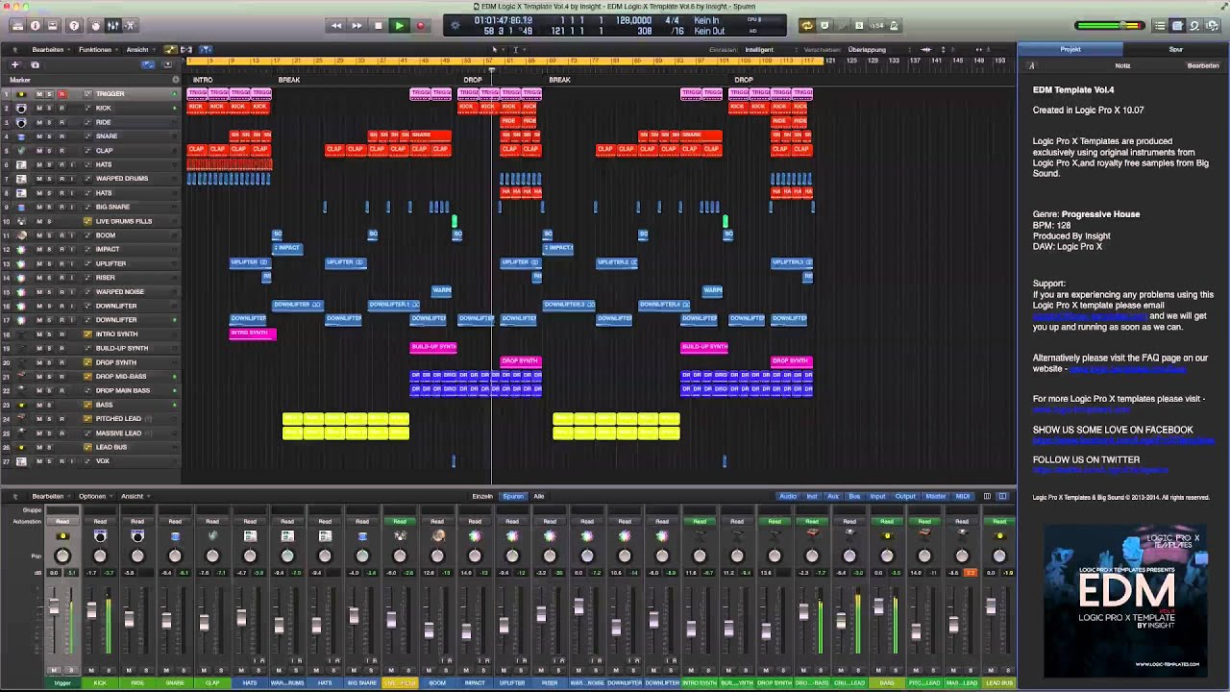This screenshot has height=692, width=1230.
Task: Switch to the Spur tab in notes panel
Action: (x=1176, y=49)
